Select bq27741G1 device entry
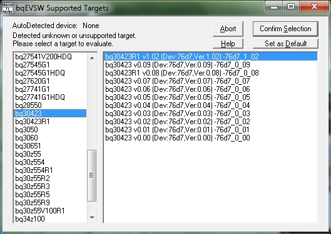This screenshot has width=331, height=234. click(x=50, y=89)
